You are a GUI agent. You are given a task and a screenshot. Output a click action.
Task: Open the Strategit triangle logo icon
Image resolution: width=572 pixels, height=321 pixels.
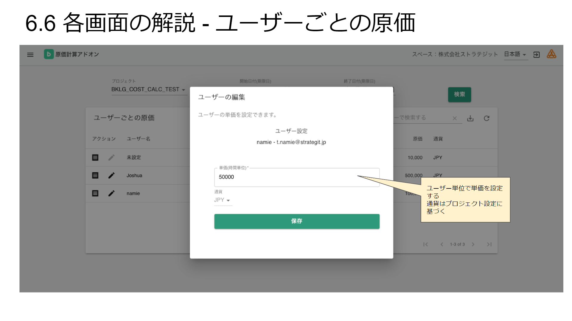click(551, 54)
